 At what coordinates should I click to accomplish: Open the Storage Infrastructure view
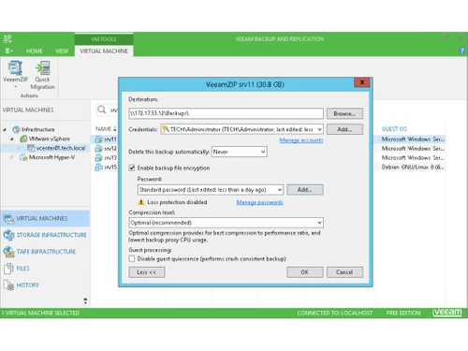[51, 235]
